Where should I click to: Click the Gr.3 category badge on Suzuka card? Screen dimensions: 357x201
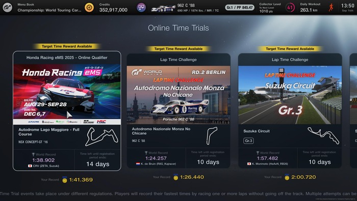point(248,141)
